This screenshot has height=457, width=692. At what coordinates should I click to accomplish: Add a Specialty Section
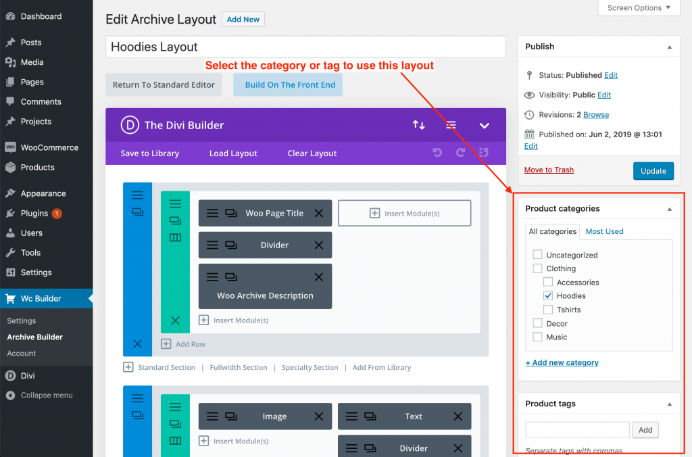[310, 367]
